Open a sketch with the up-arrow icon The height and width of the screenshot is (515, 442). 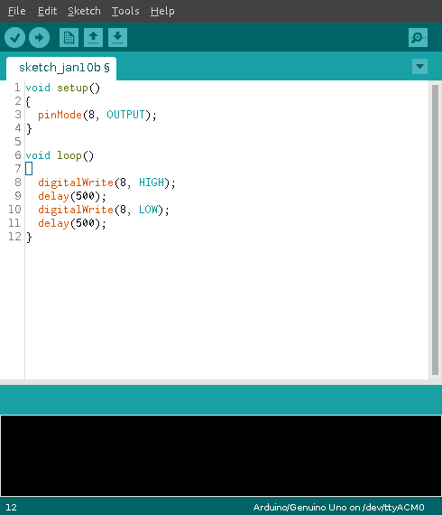[x=93, y=37]
